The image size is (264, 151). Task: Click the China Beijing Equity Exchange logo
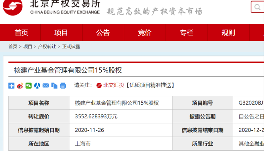(13, 7)
